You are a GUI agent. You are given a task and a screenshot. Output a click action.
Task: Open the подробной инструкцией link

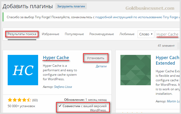pyautogui.click(x=114, y=17)
